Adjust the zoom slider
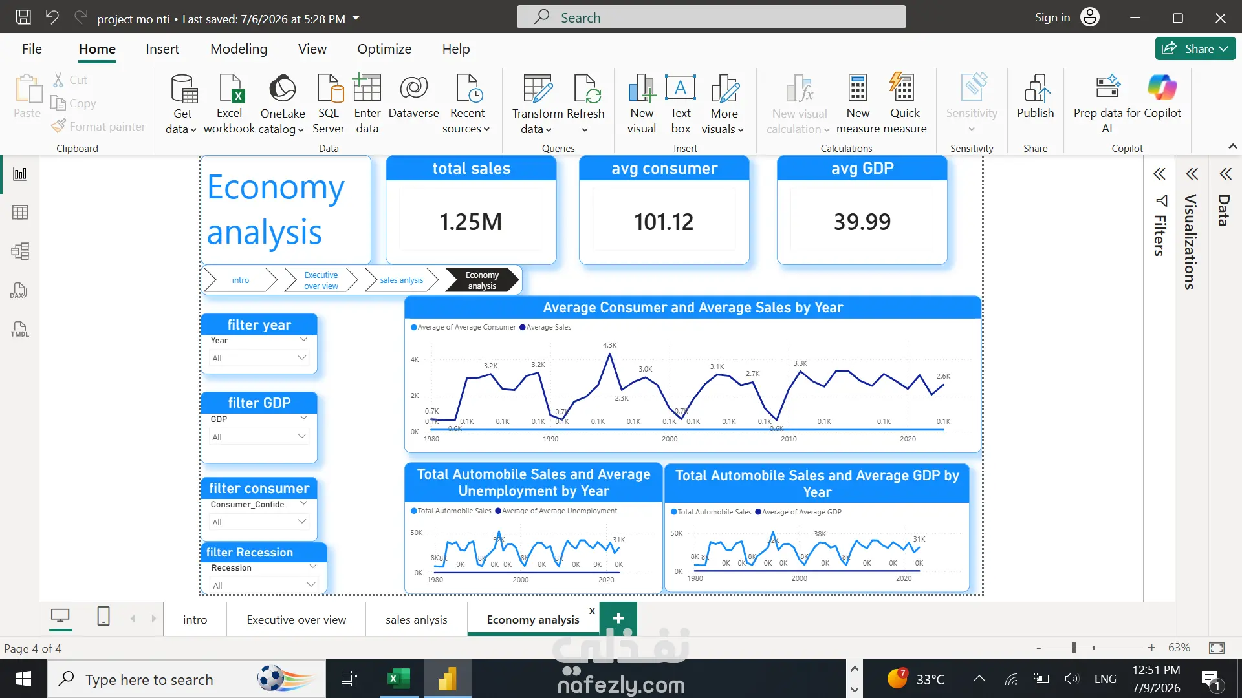The width and height of the screenshot is (1242, 698). coord(1074,648)
